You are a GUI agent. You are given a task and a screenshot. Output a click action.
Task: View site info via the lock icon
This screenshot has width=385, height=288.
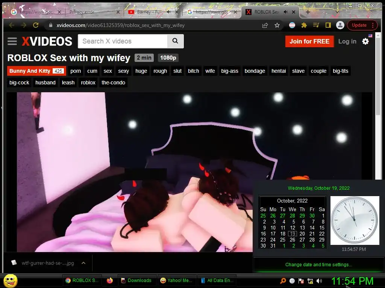[x=51, y=25]
